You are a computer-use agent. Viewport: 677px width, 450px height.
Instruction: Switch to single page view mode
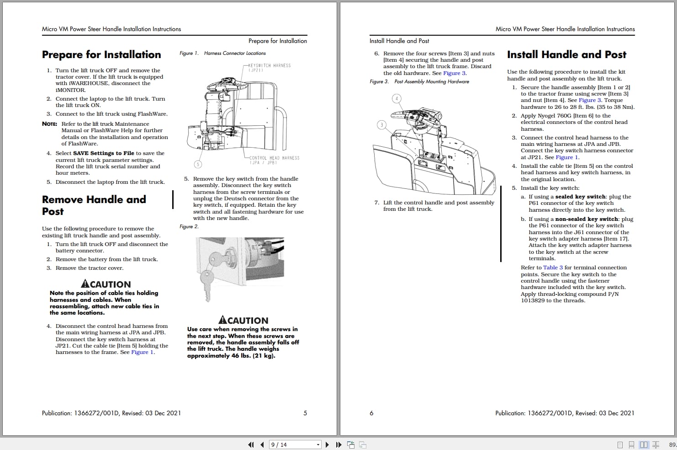coord(620,444)
